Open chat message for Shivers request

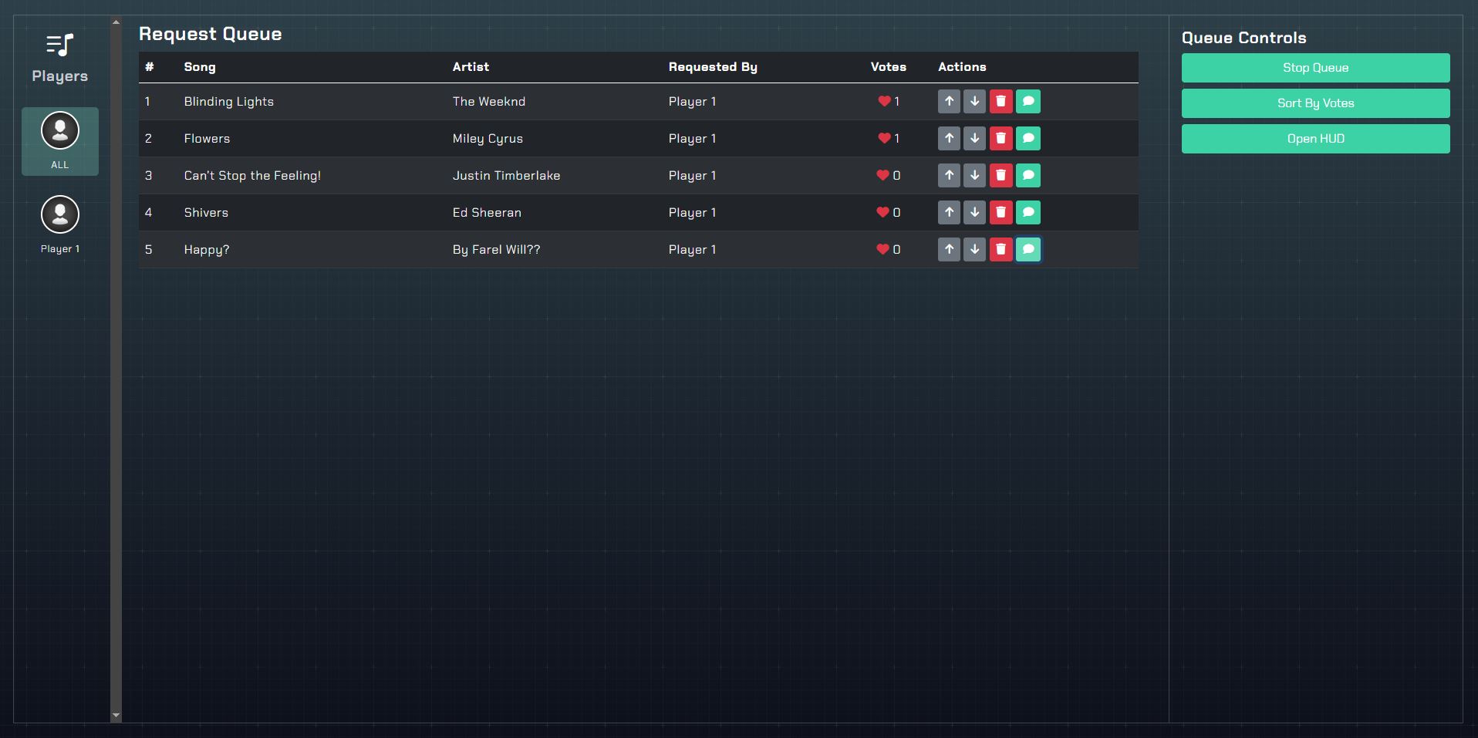pos(1028,213)
